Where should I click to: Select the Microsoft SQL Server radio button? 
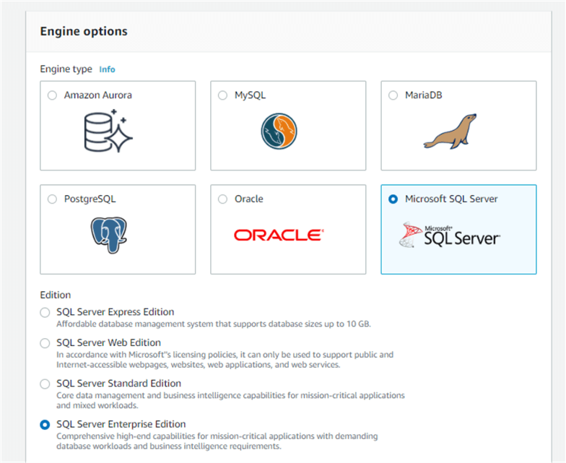point(393,199)
